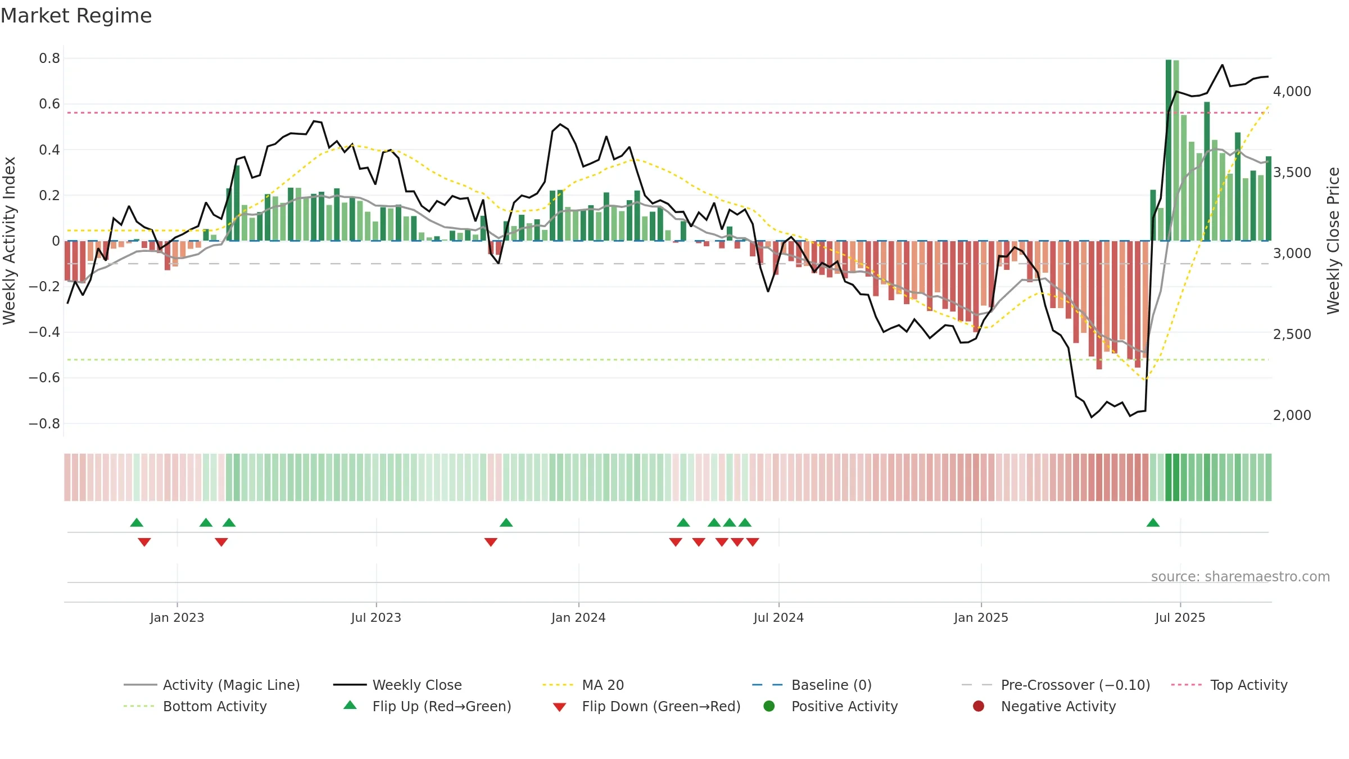Viewport: 1349px width, 759px height.
Task: Click the 3,500 price axis label
Action: click(1292, 172)
